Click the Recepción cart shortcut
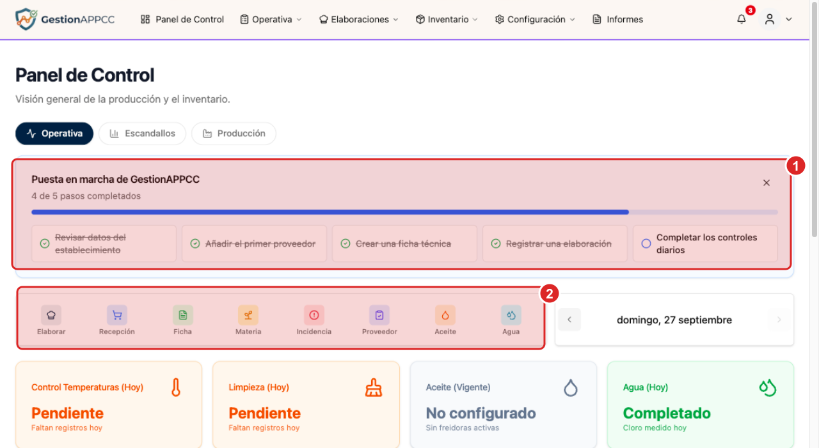819x448 pixels. coord(117,315)
